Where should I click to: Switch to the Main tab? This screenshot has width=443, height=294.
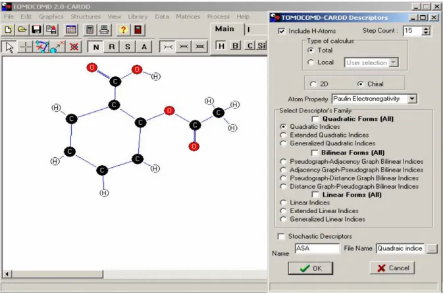[x=225, y=29]
